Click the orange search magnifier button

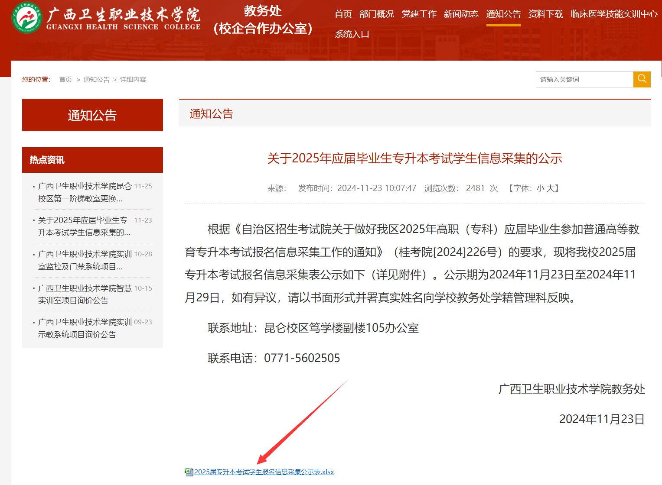642,79
